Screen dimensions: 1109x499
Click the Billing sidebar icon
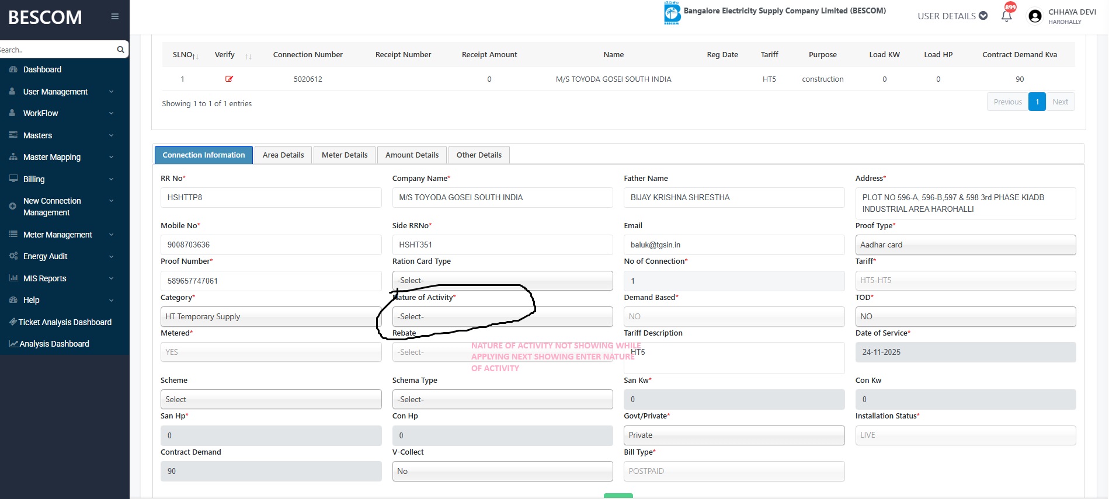[13, 179]
